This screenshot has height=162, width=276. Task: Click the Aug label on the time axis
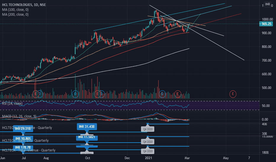tap(46, 158)
